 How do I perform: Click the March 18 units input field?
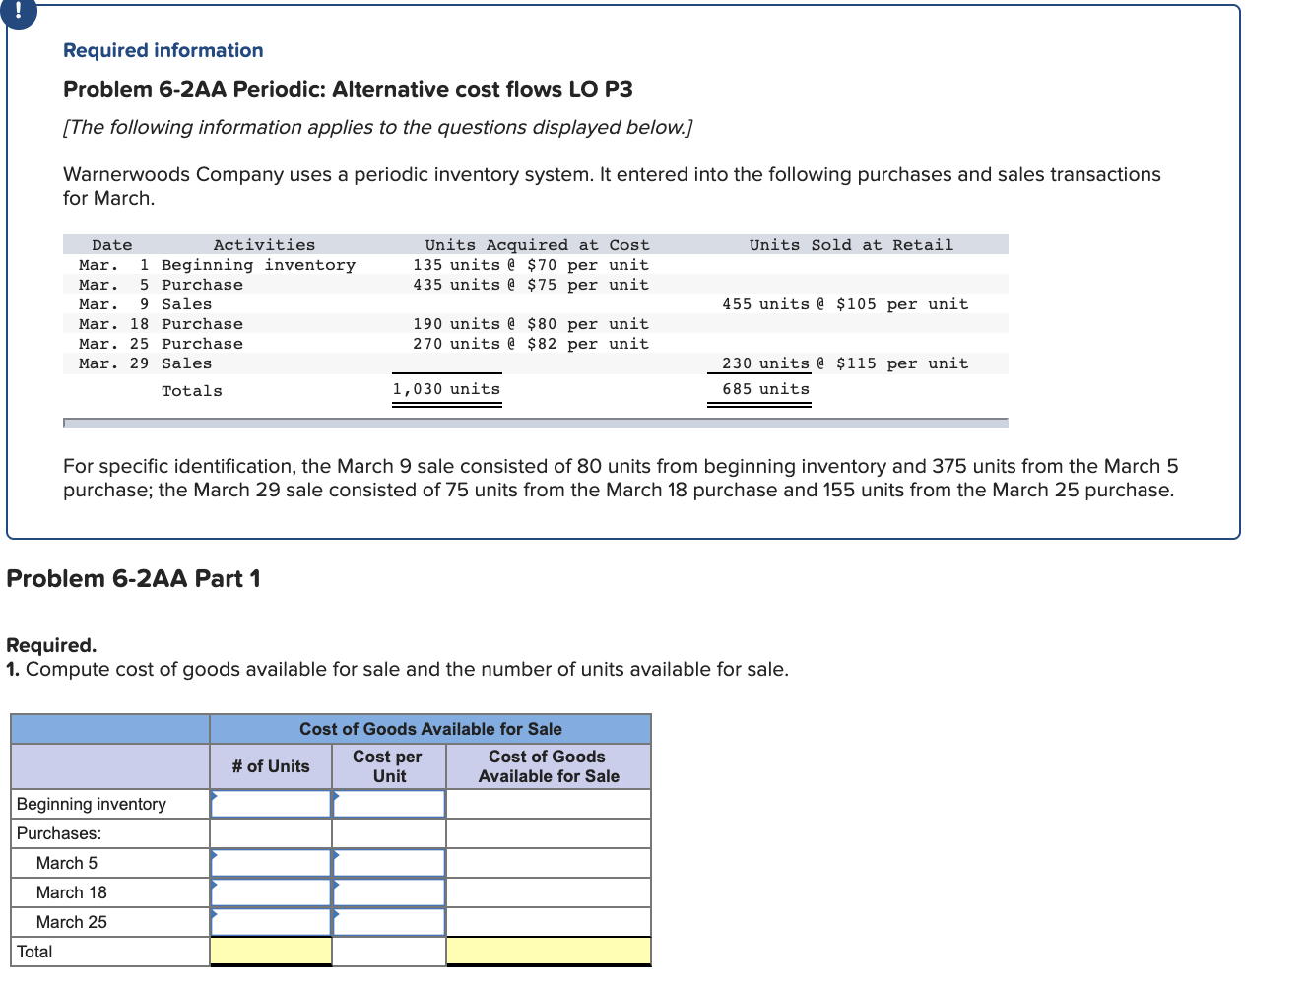(x=271, y=892)
